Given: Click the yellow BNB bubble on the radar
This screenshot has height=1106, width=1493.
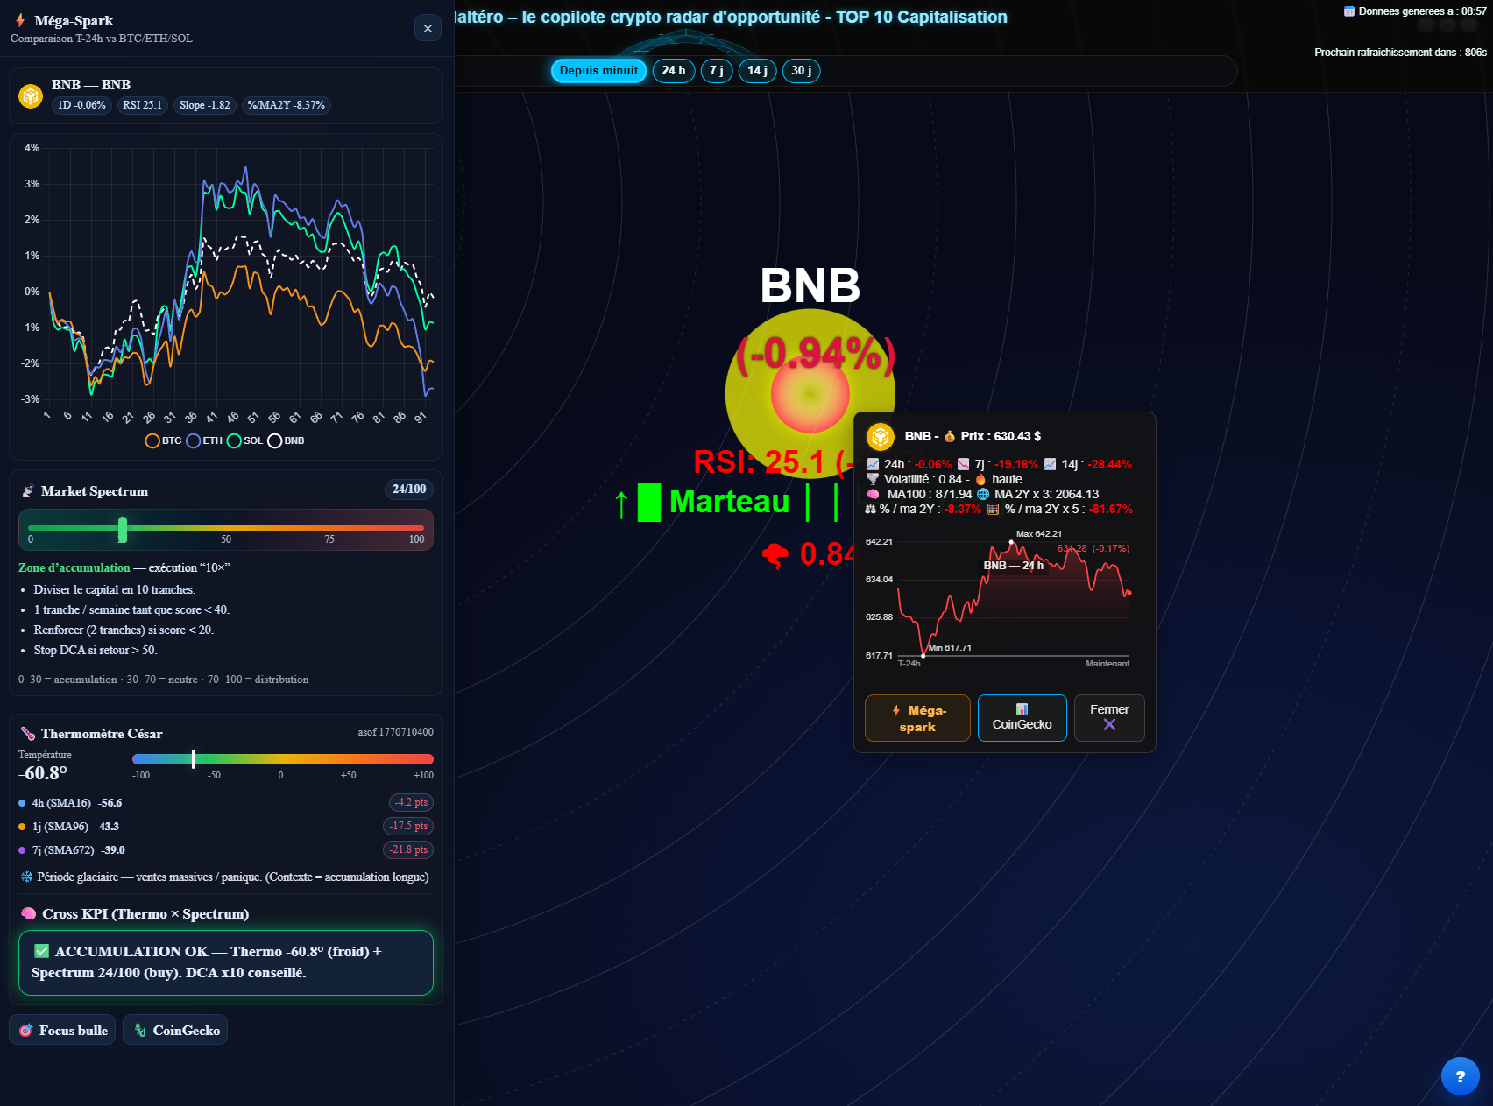Looking at the screenshot, I should coord(810,392).
